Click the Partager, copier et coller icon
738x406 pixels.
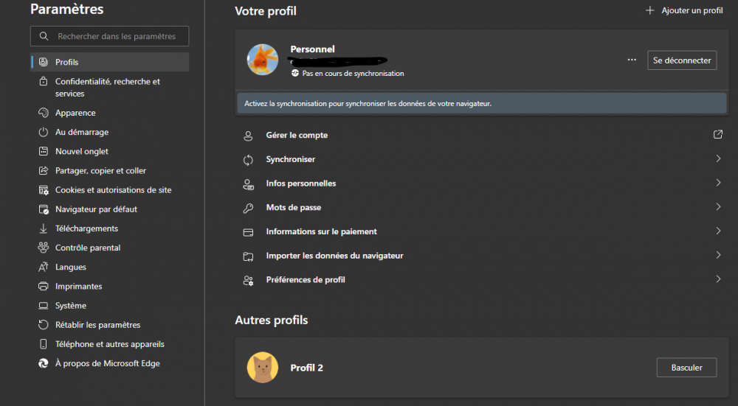tap(44, 170)
